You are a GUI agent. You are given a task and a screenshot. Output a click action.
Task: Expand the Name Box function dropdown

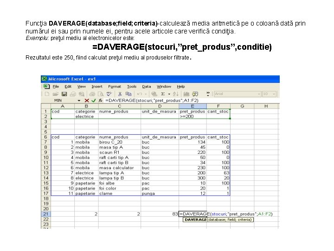[79, 100]
